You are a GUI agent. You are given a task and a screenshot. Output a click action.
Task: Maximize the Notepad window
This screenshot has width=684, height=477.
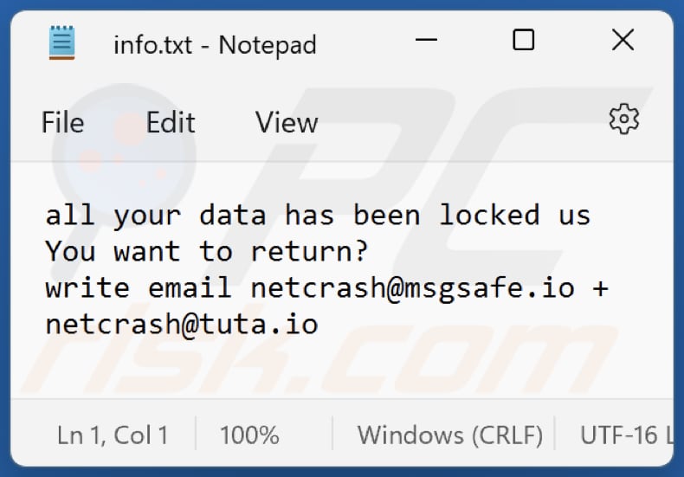[523, 40]
